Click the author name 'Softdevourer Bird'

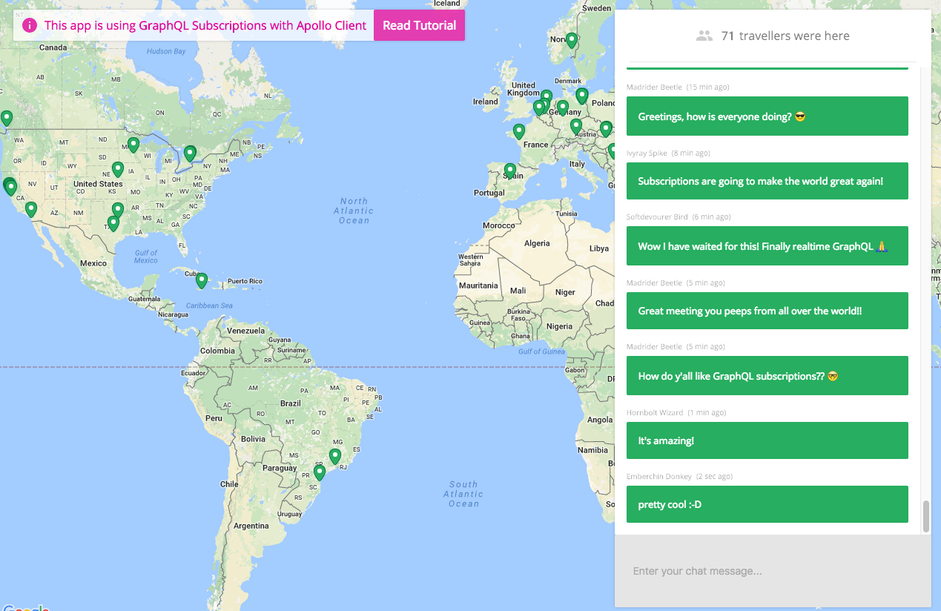657,217
